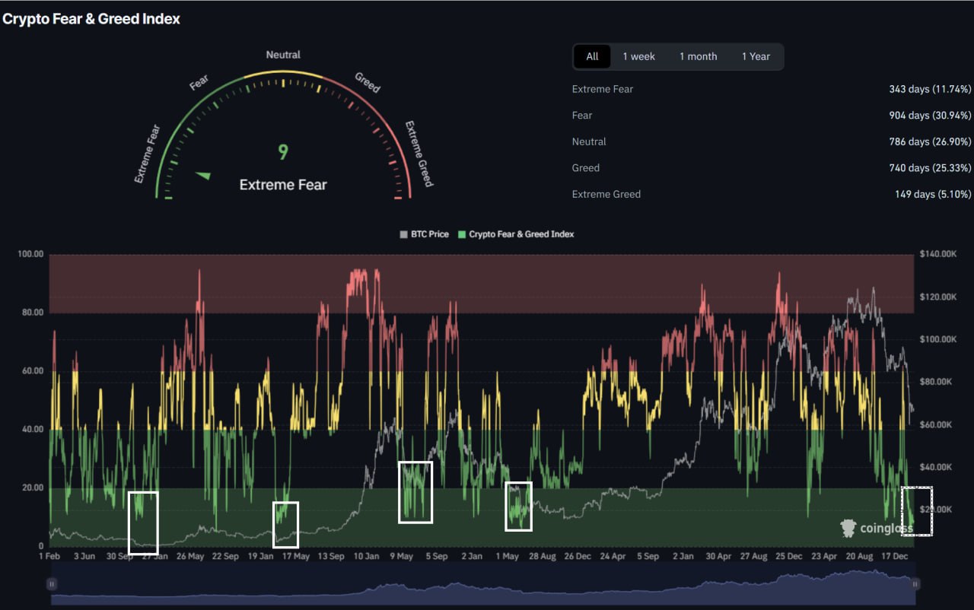Click the dashed highlight box at chart end
974x610 pixels.
click(x=916, y=511)
